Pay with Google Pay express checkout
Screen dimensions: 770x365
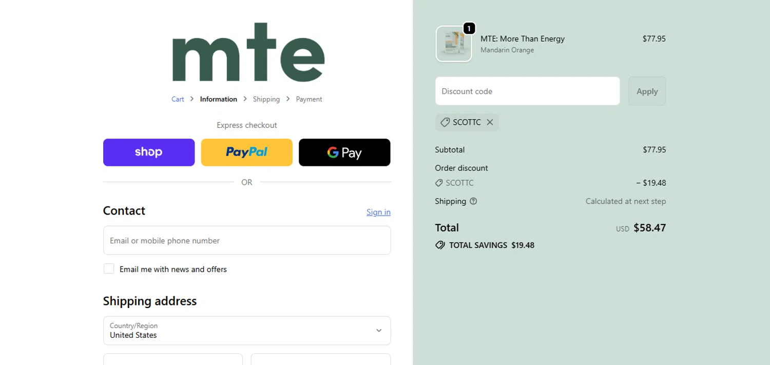[x=344, y=152]
